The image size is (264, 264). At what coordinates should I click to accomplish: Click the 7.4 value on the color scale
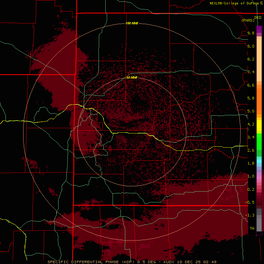(251, 72)
